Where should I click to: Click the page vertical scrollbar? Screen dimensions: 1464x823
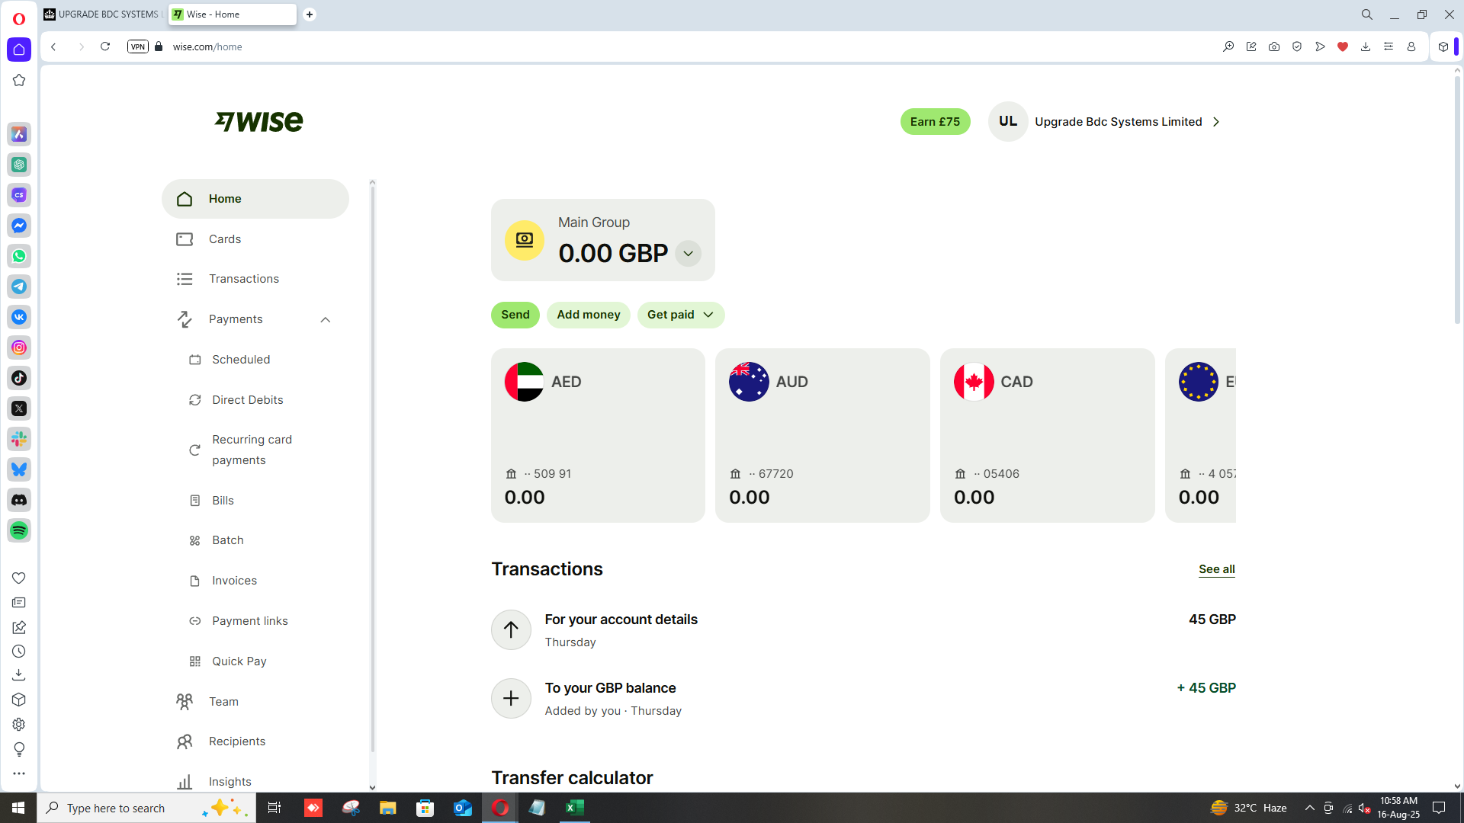(x=1457, y=200)
